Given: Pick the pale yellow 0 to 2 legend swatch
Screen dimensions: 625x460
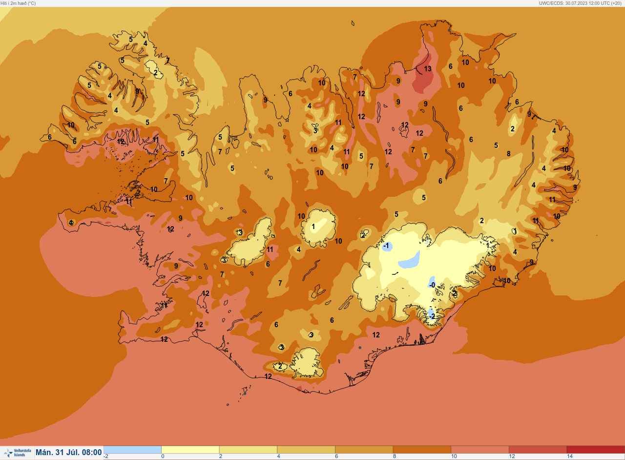Looking at the screenshot, I should [x=190, y=450].
